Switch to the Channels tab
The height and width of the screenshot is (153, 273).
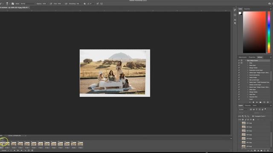(248, 105)
